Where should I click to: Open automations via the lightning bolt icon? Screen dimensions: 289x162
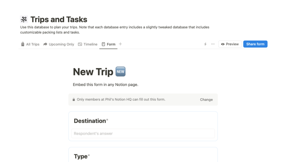(205, 44)
